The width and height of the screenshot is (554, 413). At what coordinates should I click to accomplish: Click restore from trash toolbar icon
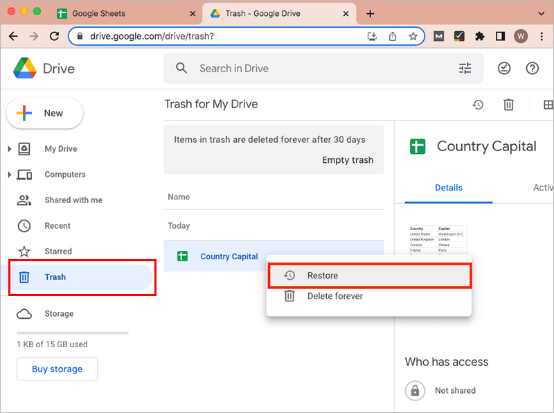coord(478,105)
